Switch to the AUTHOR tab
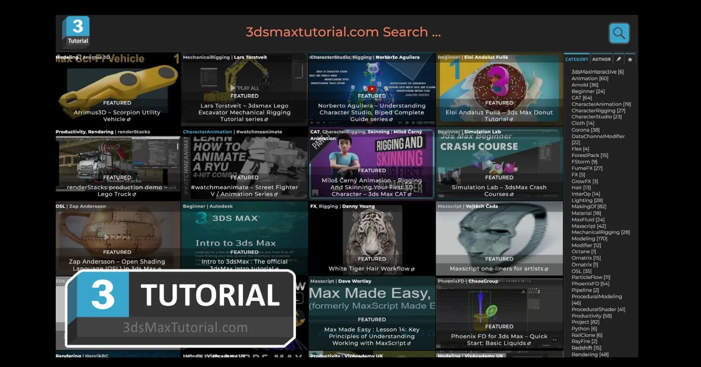The image size is (701, 367). 601,59
